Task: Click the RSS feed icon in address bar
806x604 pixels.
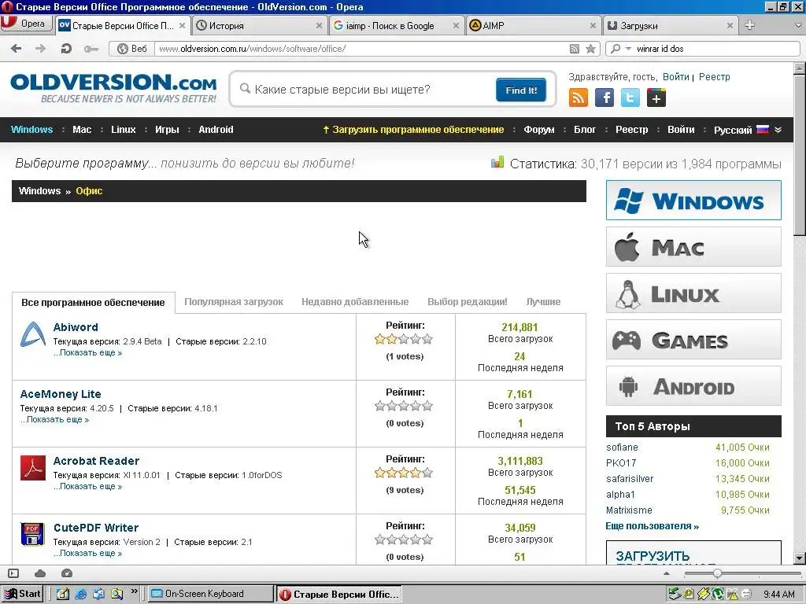Action: click(575, 49)
